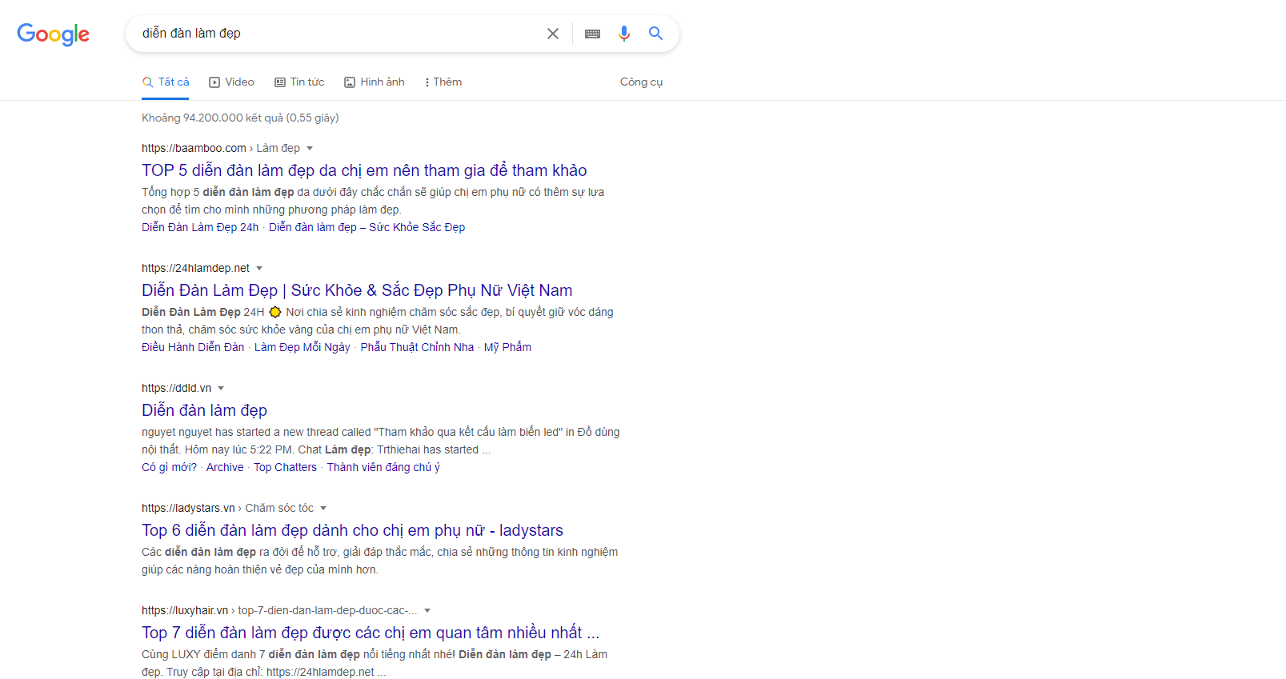Expand dropdown arrow next to luxyhair.vn URL
This screenshot has height=679, width=1286.
427,611
